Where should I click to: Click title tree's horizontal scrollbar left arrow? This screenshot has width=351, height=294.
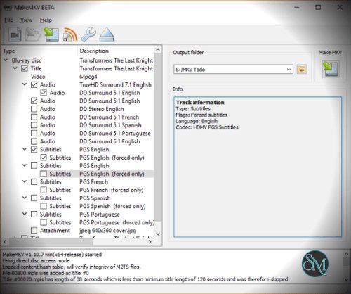tap(5, 242)
